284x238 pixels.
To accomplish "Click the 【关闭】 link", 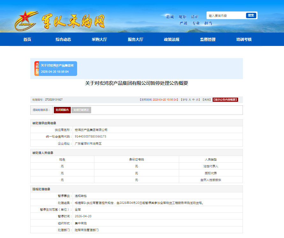I will (206, 100).
